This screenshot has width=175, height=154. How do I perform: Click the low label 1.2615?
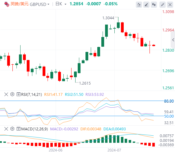coord(85,83)
